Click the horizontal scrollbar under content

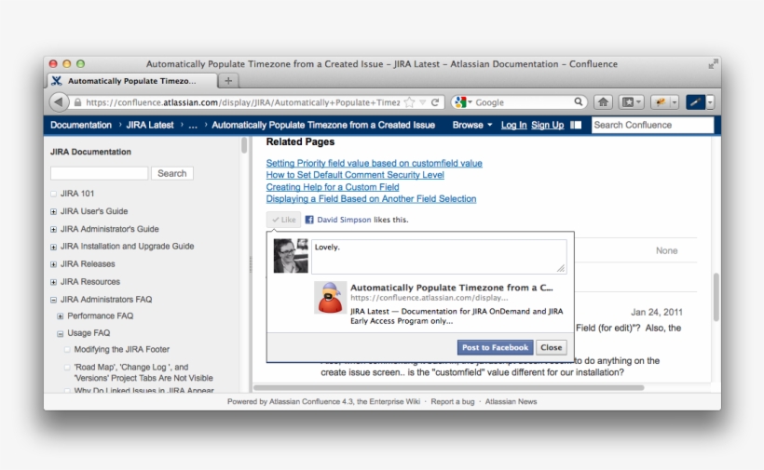point(449,388)
